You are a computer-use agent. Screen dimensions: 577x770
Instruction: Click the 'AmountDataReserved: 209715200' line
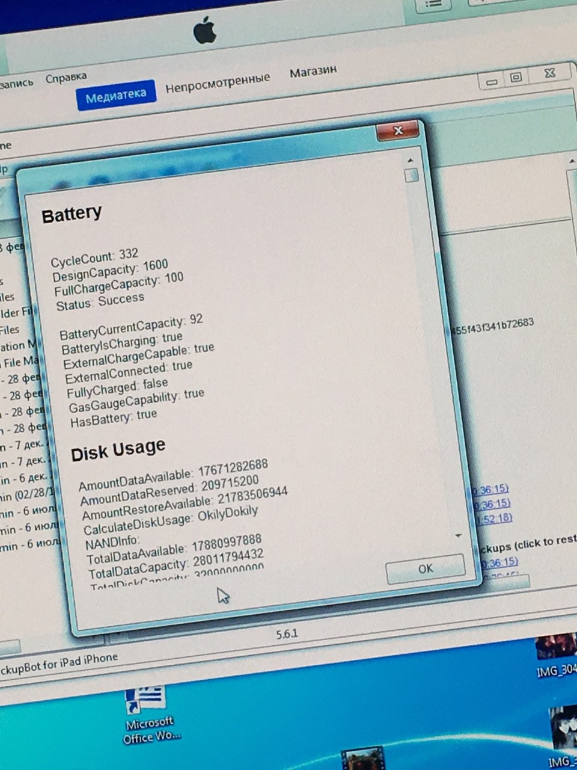[x=169, y=491]
